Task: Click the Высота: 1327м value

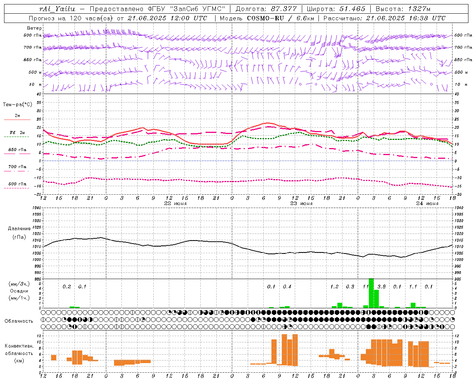Action: (x=403, y=9)
